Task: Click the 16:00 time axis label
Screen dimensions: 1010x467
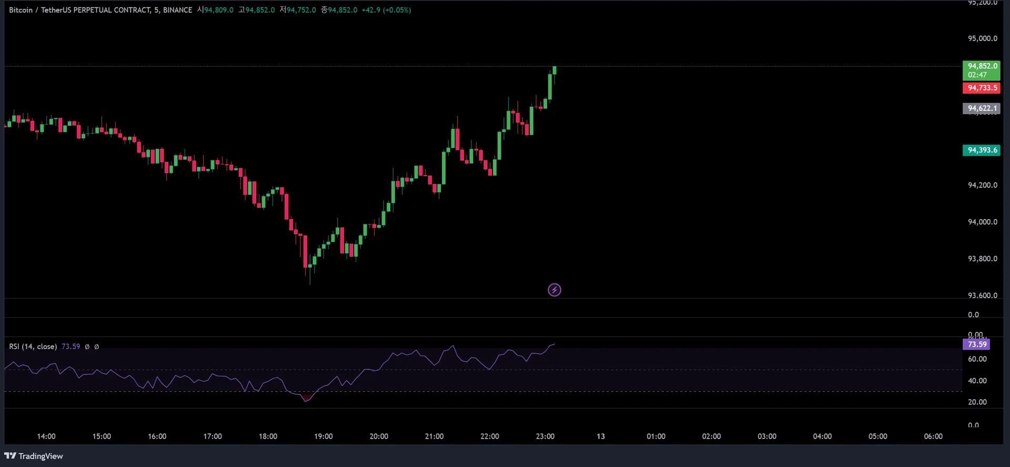Action: click(157, 436)
